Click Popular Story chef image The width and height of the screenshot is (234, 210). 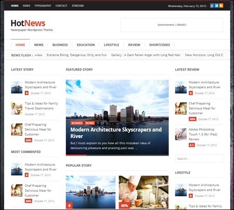(144, 192)
